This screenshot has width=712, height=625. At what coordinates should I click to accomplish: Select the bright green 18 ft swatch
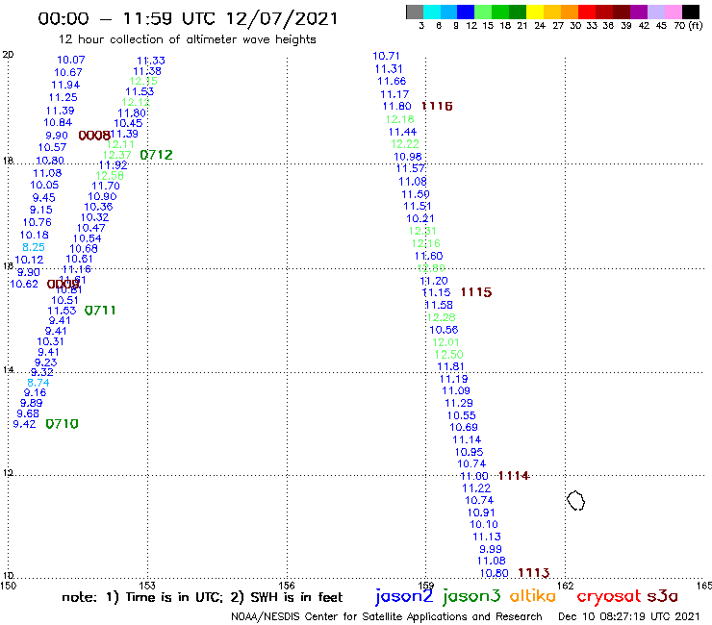tap(501, 12)
